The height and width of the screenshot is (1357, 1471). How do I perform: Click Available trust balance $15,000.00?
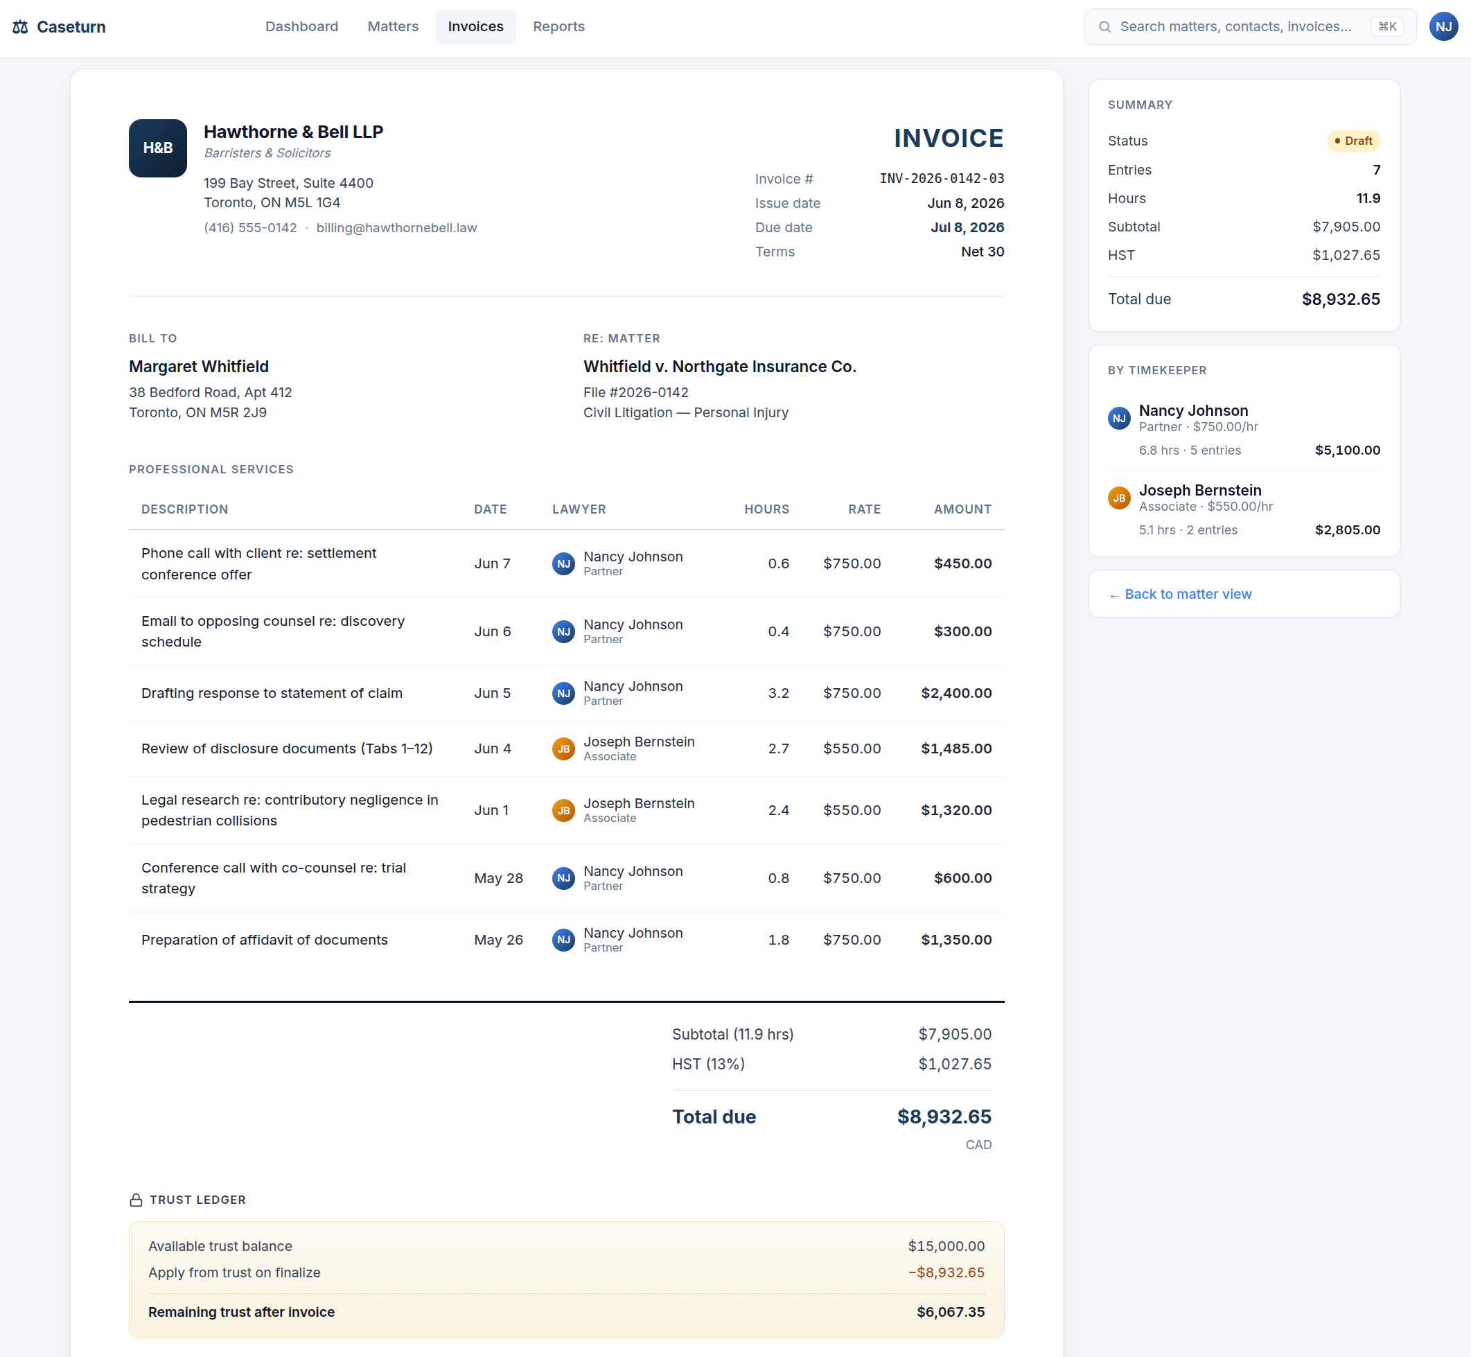point(946,1246)
